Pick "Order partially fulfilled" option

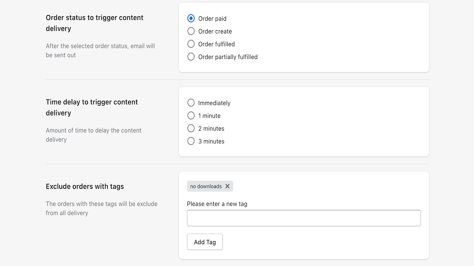tap(191, 56)
